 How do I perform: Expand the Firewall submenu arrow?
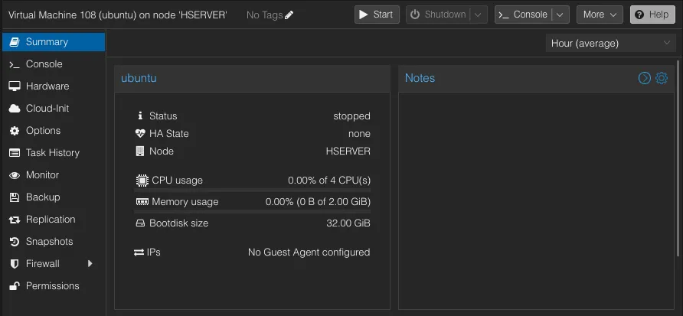tap(90, 264)
